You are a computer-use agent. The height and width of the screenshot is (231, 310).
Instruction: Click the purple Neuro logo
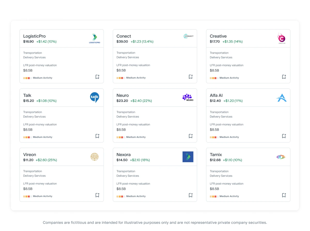click(x=188, y=97)
